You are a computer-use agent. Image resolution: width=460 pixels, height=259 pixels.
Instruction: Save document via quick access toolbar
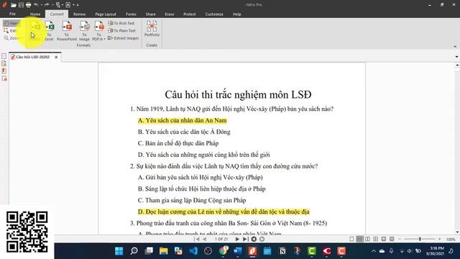(x=21, y=5)
